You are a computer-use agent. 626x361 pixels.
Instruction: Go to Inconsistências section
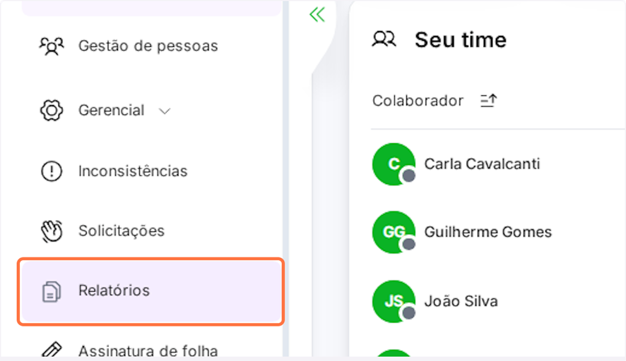[x=133, y=171]
